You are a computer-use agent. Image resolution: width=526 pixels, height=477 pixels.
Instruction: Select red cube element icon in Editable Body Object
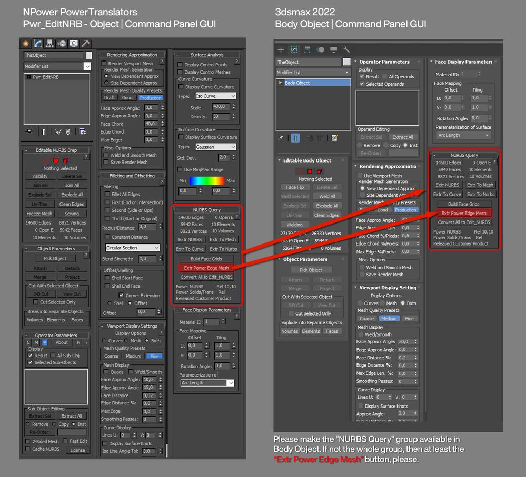[x=320, y=171]
